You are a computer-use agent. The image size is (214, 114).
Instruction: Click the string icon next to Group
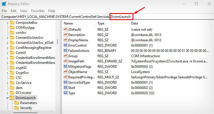pyautogui.click(x=65, y=56)
